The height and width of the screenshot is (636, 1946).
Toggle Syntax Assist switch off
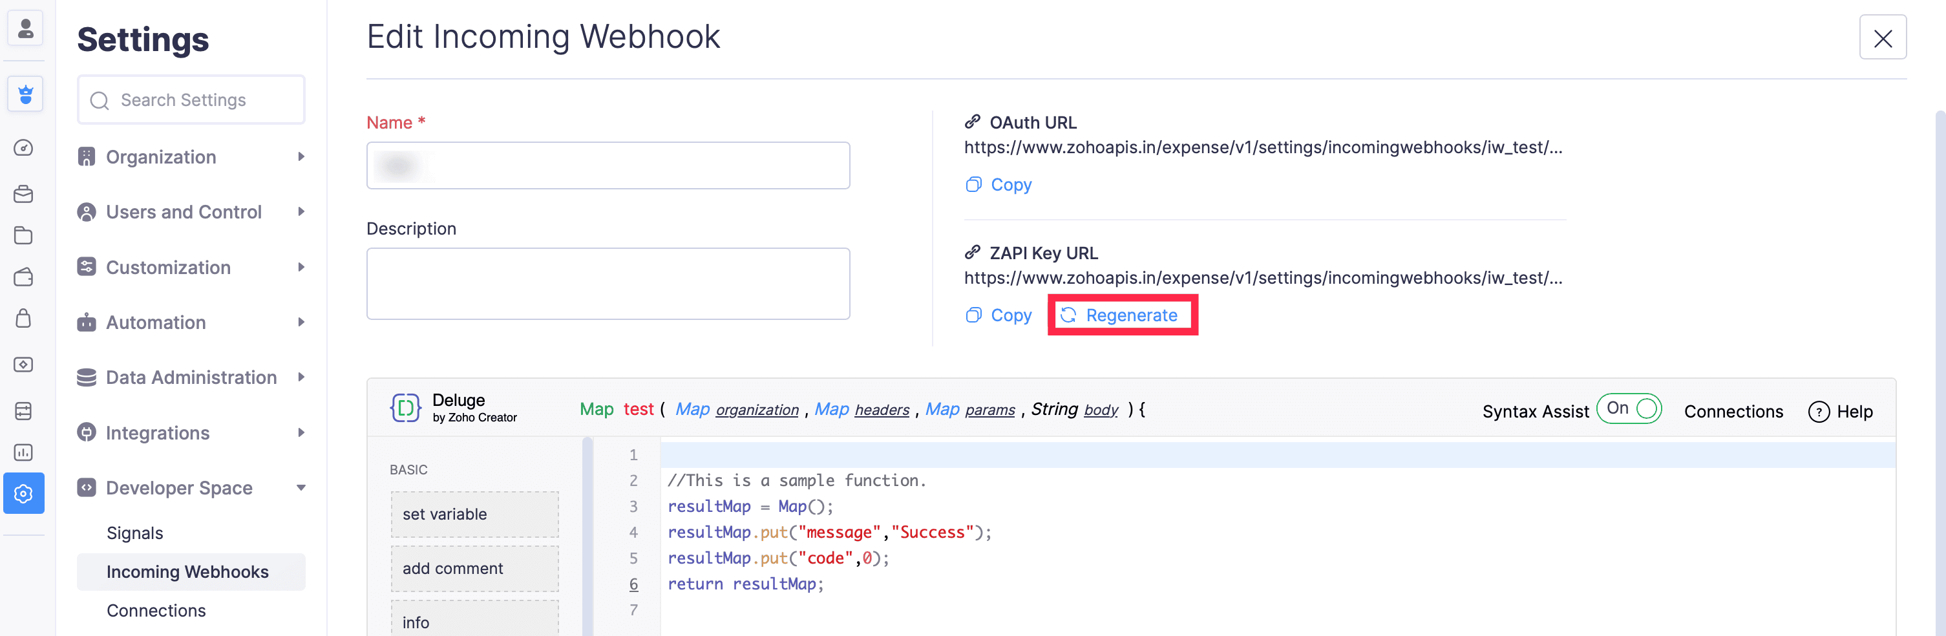[x=1629, y=408]
